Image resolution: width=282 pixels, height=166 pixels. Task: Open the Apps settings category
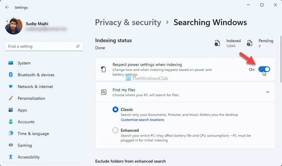[22, 110]
